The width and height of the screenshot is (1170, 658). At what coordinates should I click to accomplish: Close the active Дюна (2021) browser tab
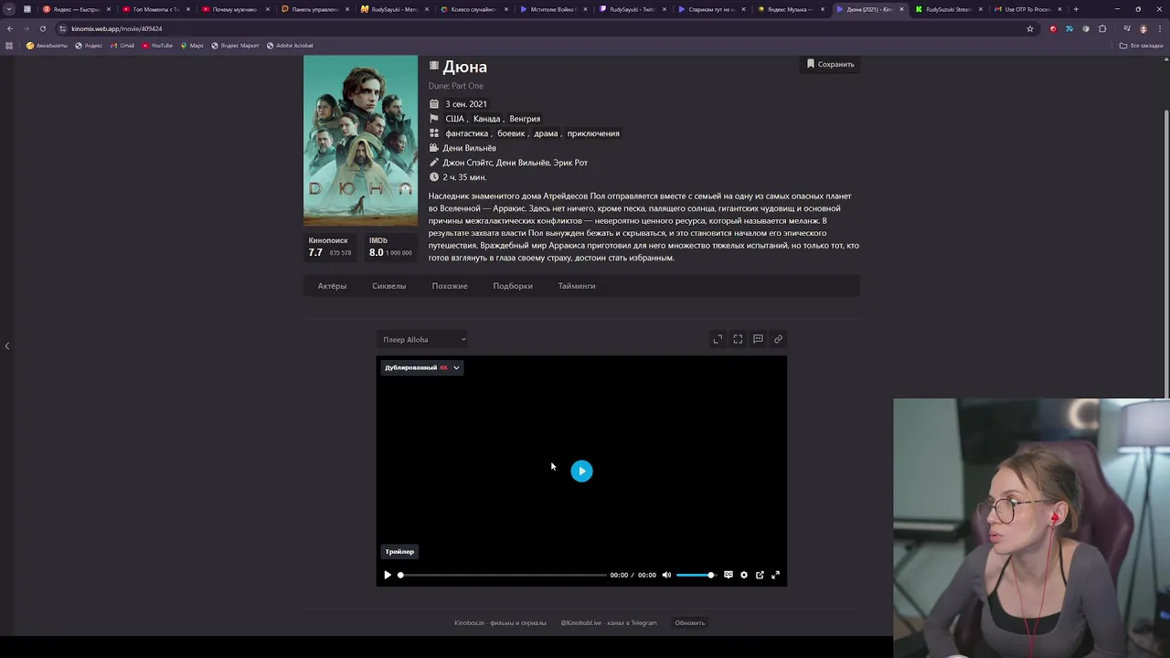[902, 9]
